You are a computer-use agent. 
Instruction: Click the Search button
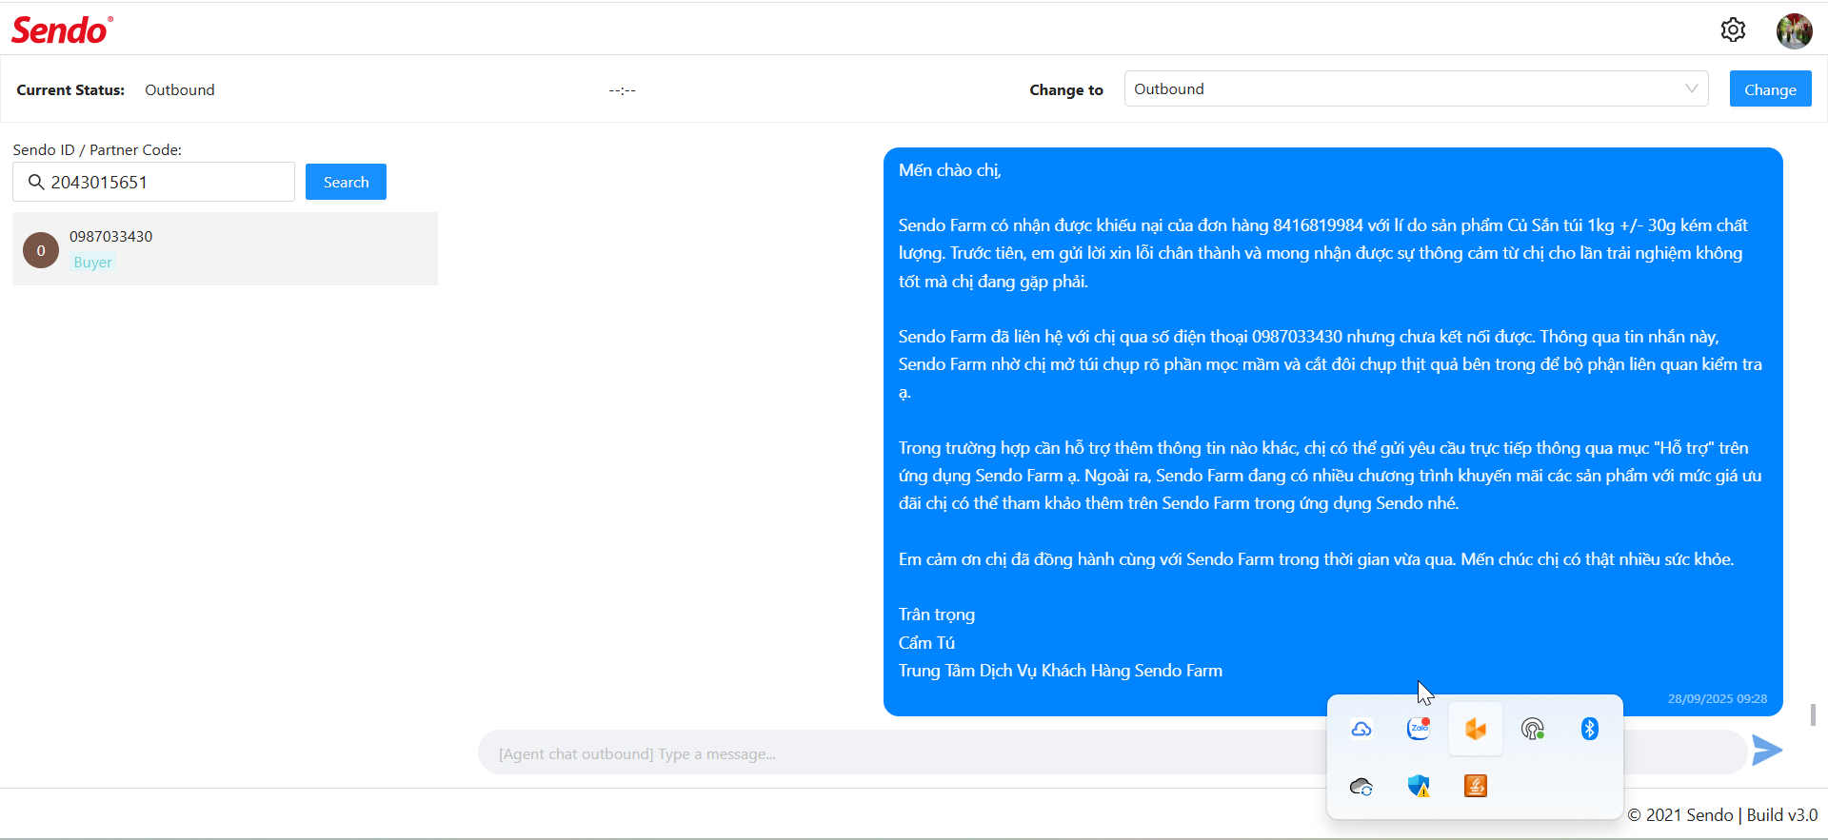pos(346,182)
